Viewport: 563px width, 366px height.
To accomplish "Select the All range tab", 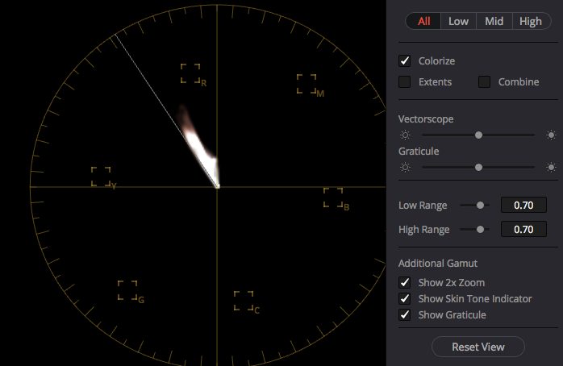I will (x=423, y=22).
